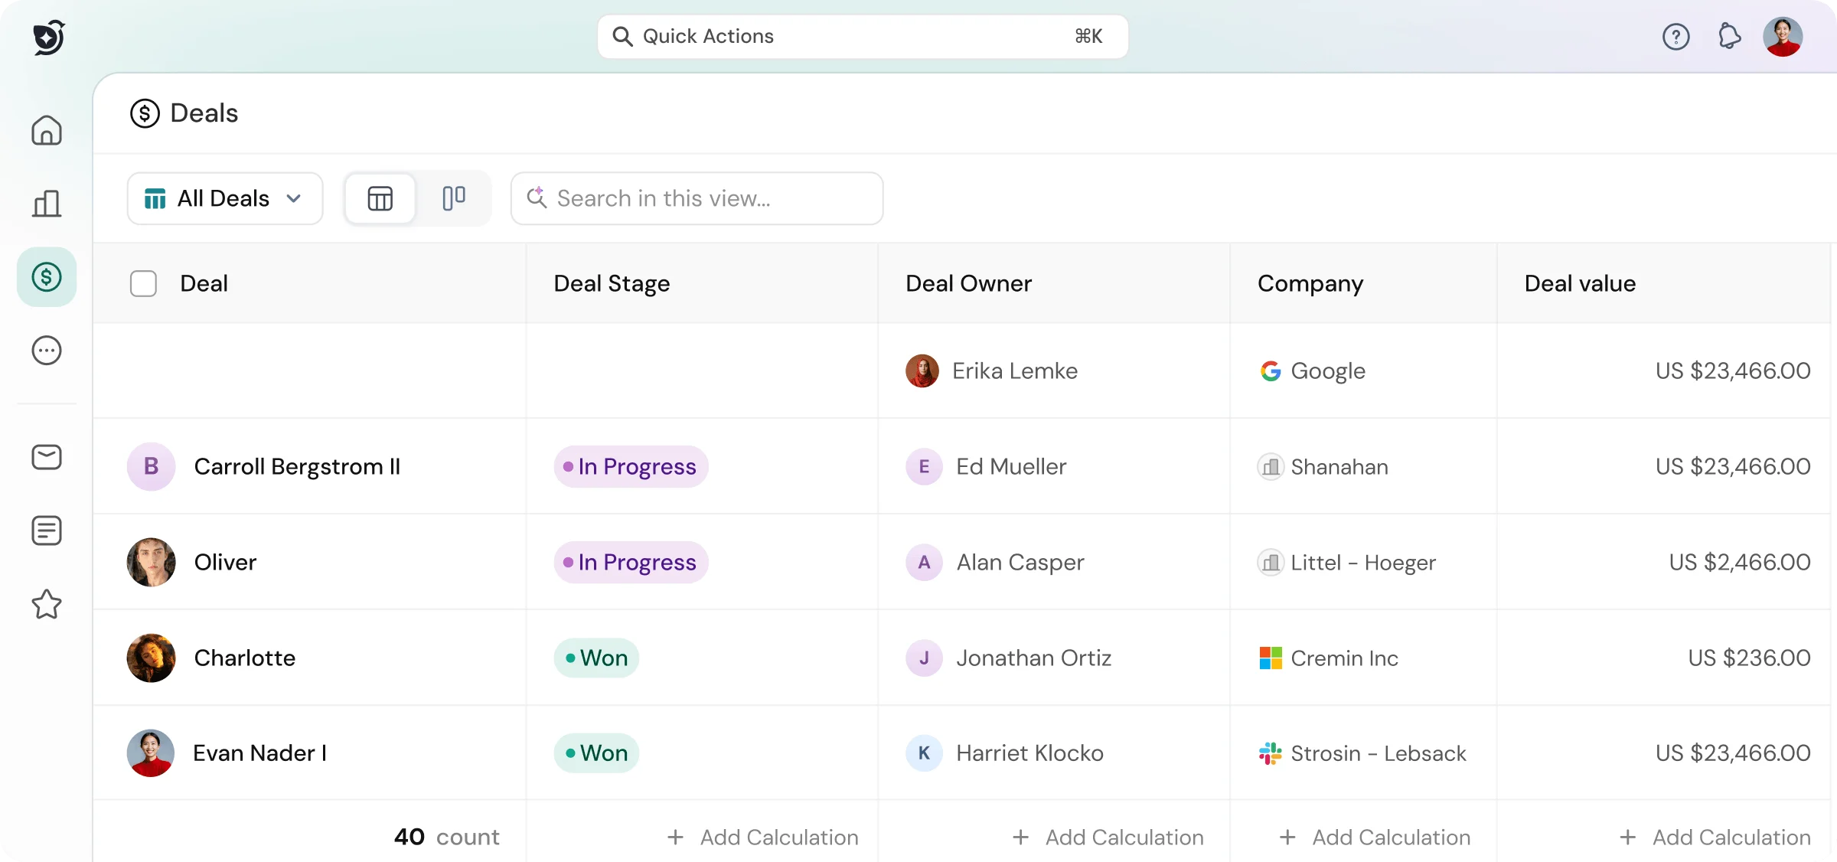Focus the Search in this view field

point(697,198)
